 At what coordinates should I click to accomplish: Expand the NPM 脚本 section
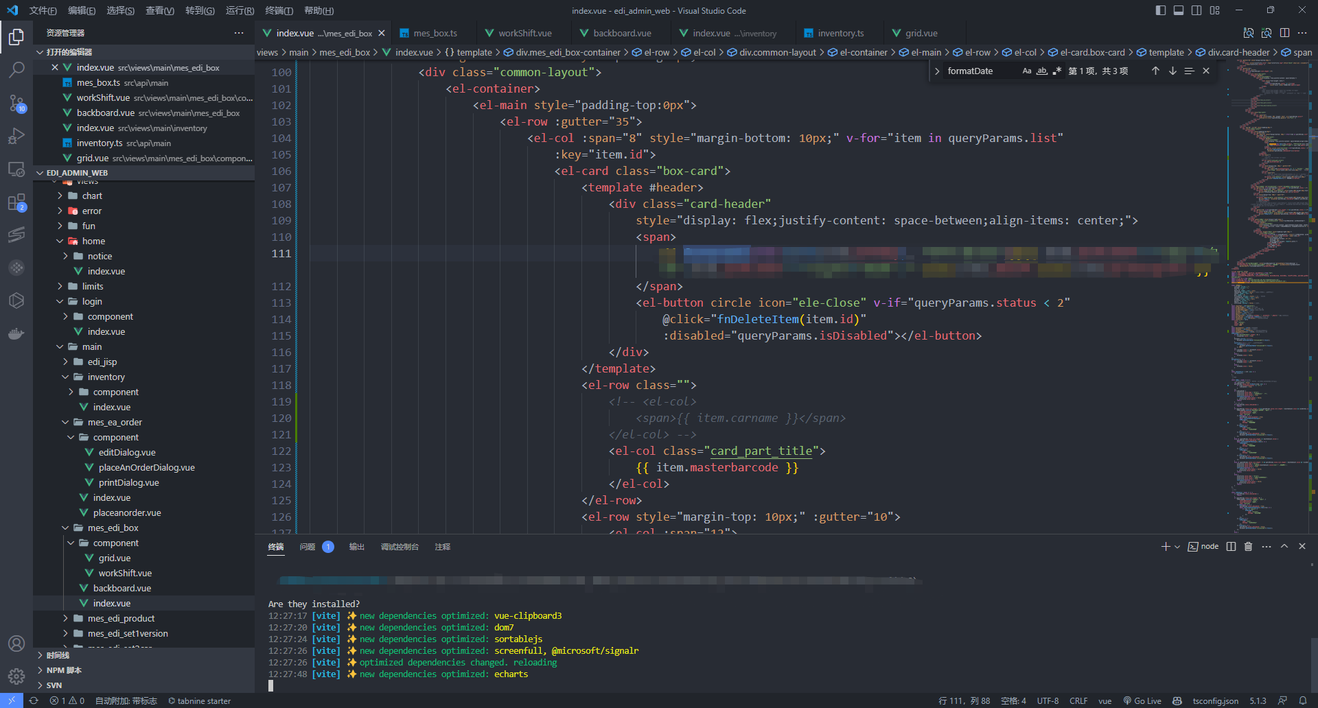144,670
